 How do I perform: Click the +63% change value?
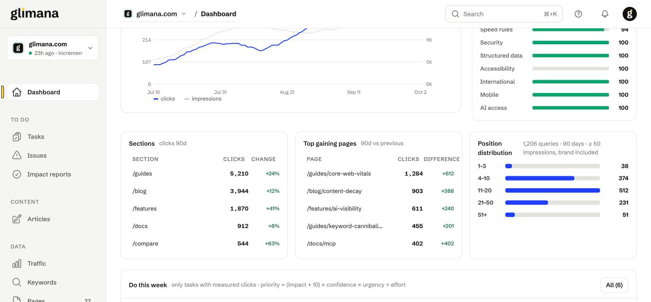point(272,244)
